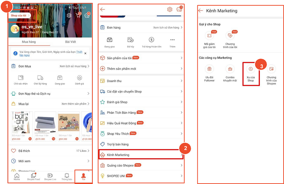Open the Xu của Shop tool
284x184 pixels.
[250, 72]
